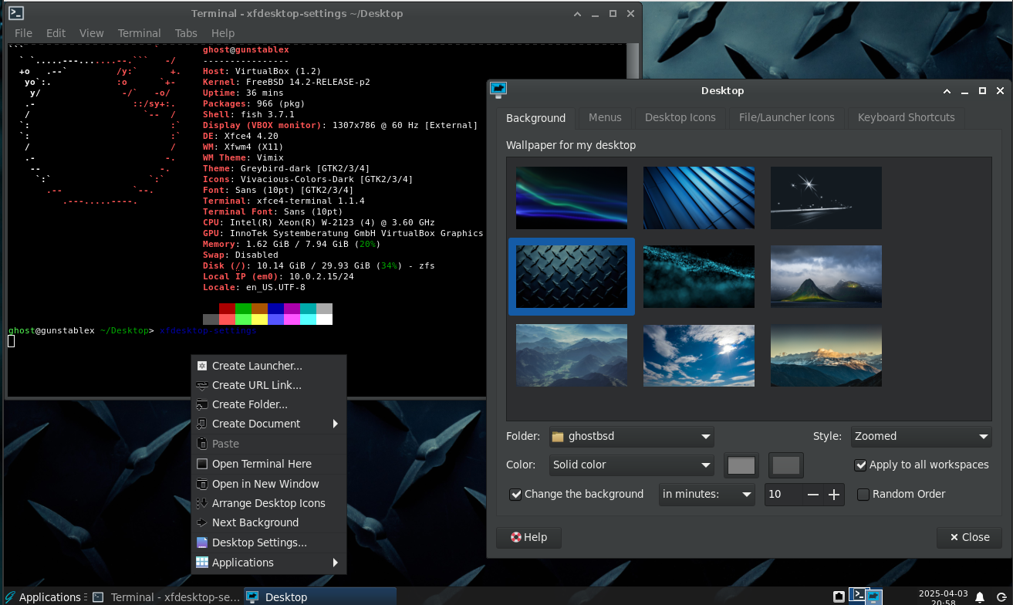This screenshot has width=1013, height=605.
Task: Click the Help button in Desktop dialog
Action: coord(528,537)
